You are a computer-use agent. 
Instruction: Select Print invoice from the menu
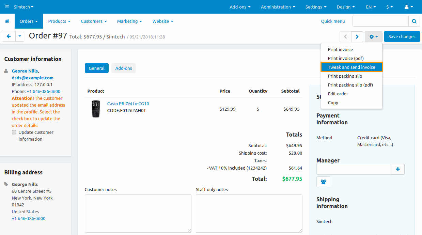(351, 49)
